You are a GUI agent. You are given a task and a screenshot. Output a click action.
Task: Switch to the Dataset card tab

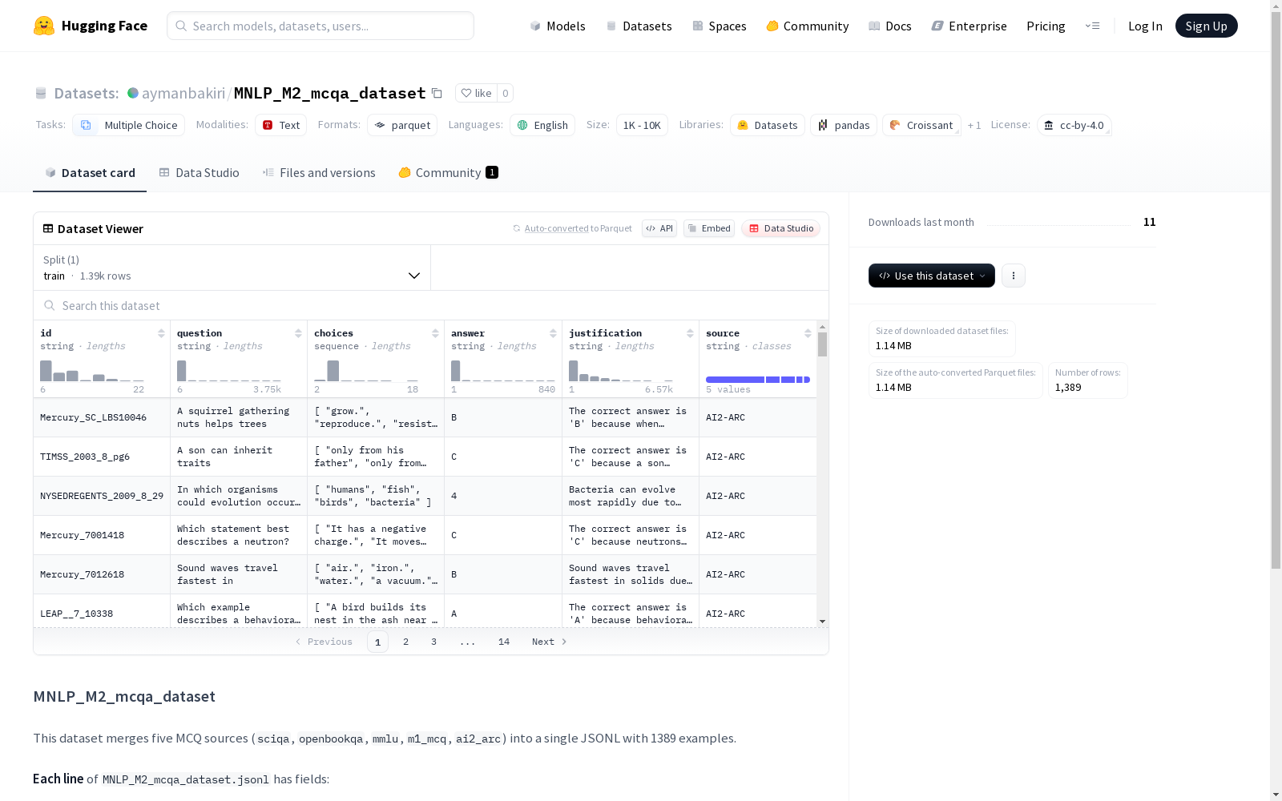pyautogui.click(x=90, y=172)
